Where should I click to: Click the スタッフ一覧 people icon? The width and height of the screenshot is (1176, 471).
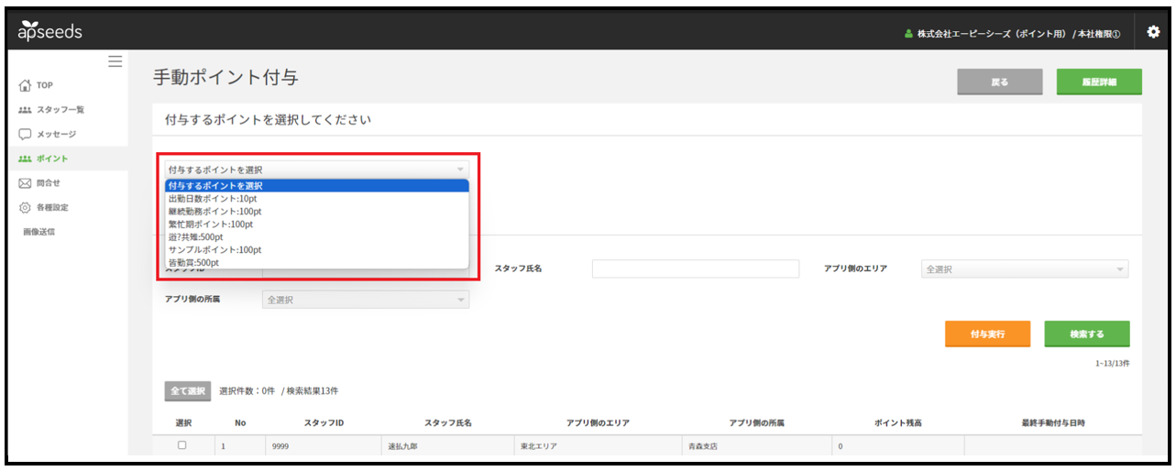coord(25,110)
